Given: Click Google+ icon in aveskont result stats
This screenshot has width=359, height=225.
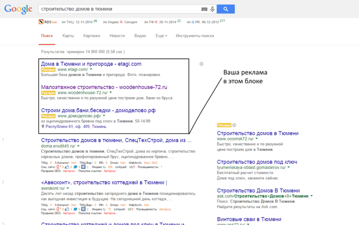Looking at the screenshot, I should point(58,209).
